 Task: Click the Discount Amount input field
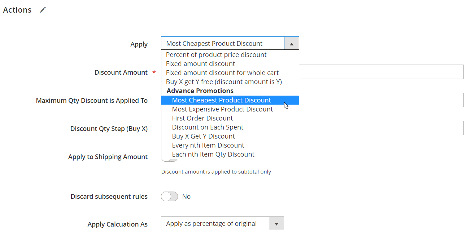pyautogui.click(x=381, y=72)
